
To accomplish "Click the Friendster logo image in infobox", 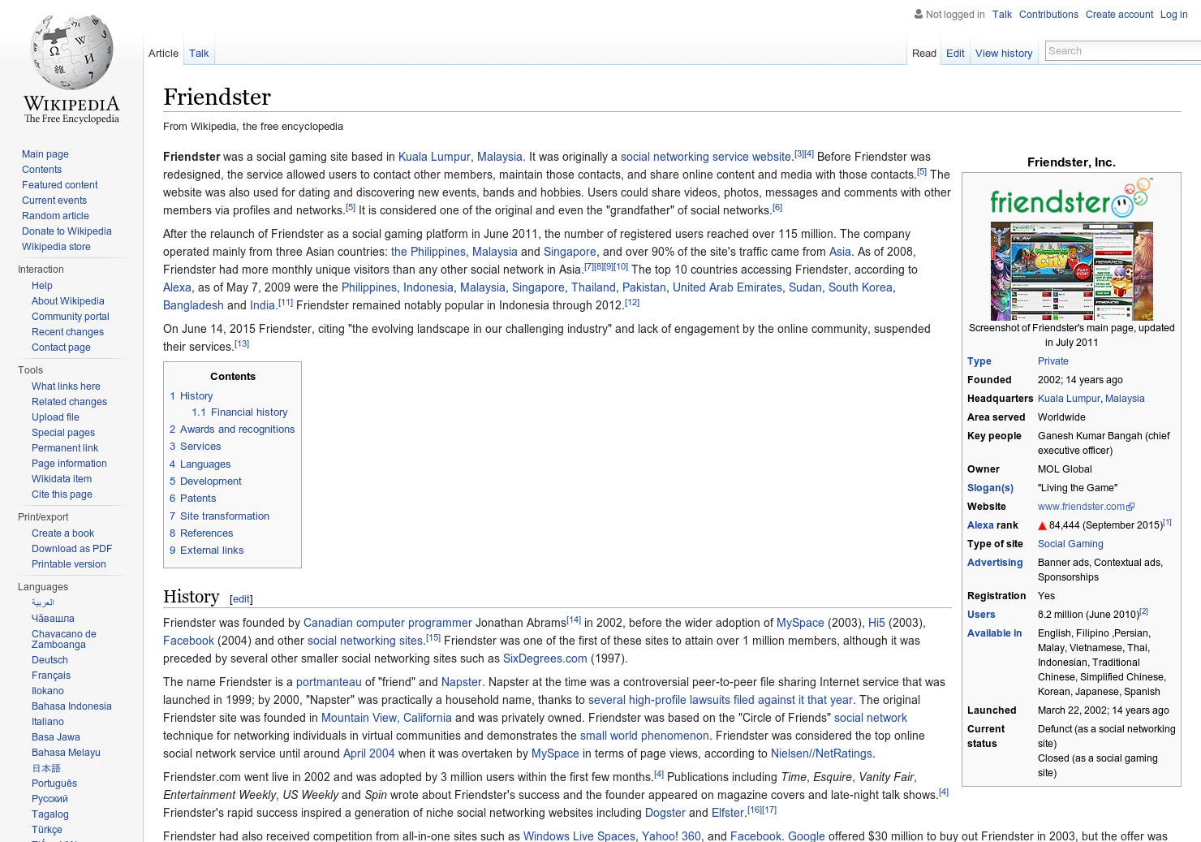I will coord(1071,197).
